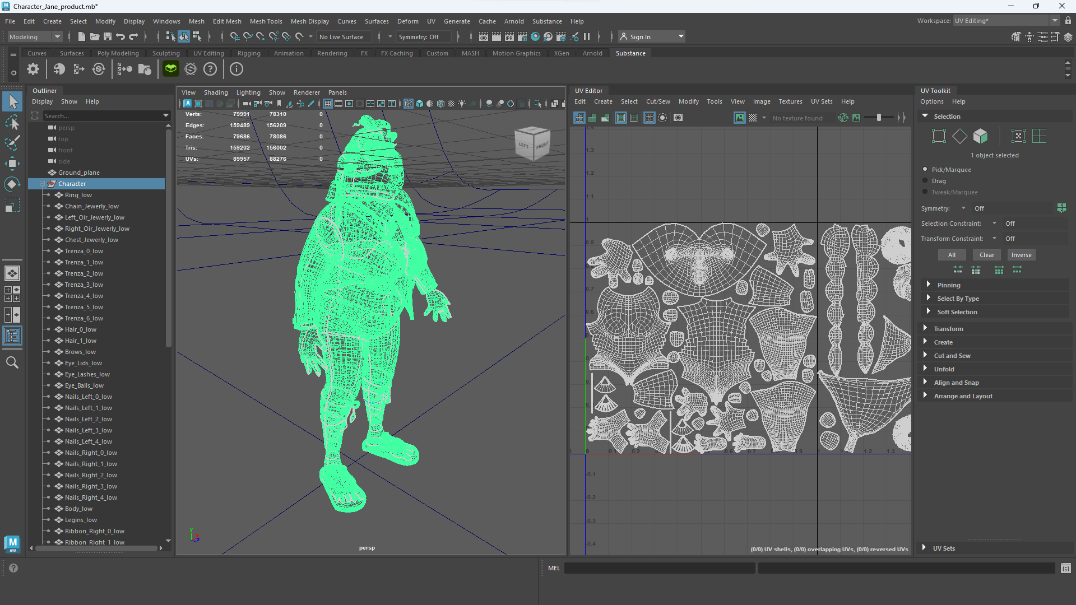Click the viewport ViewCube navigator
1076x605 pixels.
[x=532, y=143]
